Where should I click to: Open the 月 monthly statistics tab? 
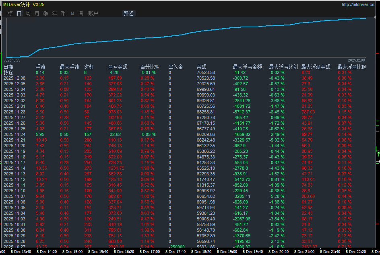[x=37, y=13]
